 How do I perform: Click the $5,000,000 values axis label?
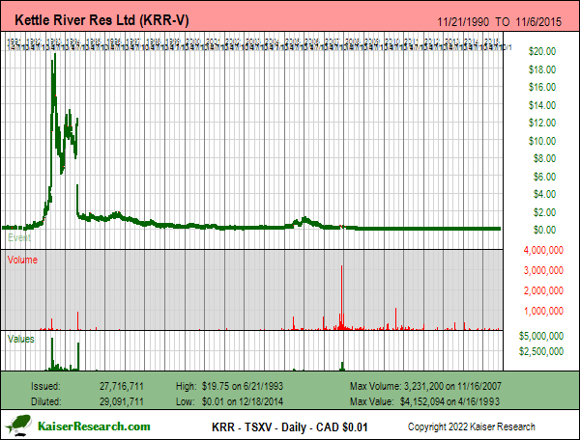[541, 336]
